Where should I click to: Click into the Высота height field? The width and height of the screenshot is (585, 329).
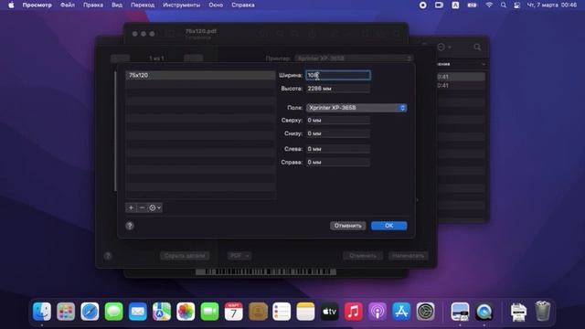click(x=338, y=89)
